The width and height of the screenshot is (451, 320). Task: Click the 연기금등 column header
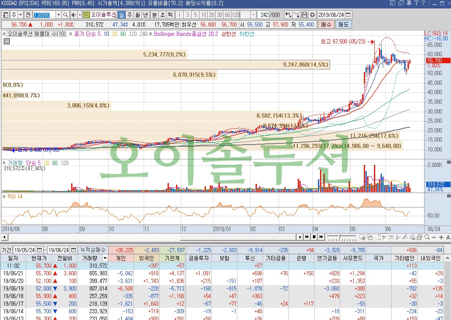327,258
